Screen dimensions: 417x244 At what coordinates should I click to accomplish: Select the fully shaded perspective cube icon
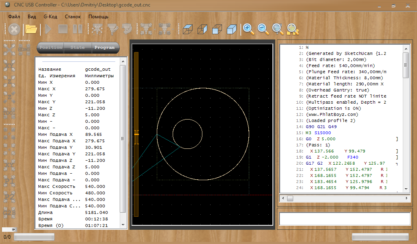click(x=231, y=29)
